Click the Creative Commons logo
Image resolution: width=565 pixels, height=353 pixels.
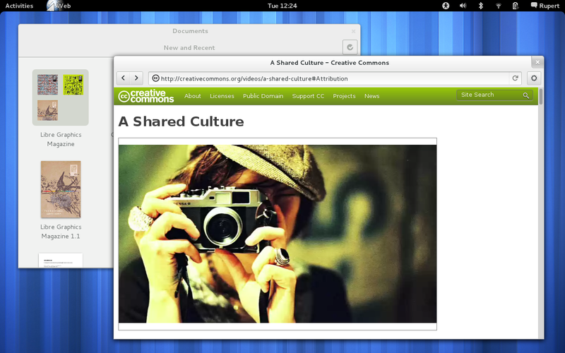pos(146,96)
